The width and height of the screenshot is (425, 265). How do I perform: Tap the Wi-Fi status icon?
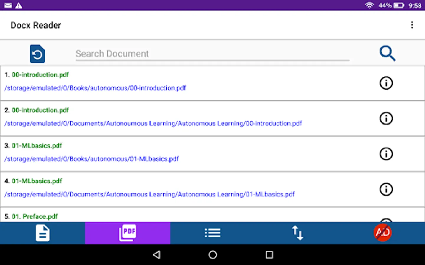pos(369,5)
